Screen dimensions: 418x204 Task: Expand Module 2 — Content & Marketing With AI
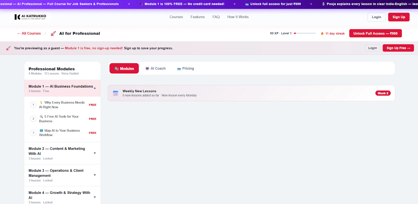tap(95, 153)
